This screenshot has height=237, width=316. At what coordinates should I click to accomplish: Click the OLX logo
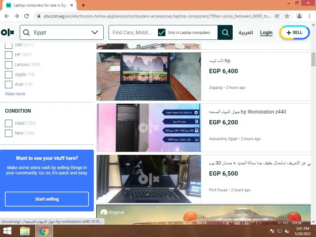point(8,32)
